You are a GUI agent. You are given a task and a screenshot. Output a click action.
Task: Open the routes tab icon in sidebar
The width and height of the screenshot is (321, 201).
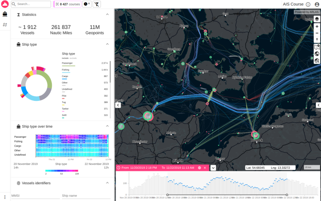point(5,25)
